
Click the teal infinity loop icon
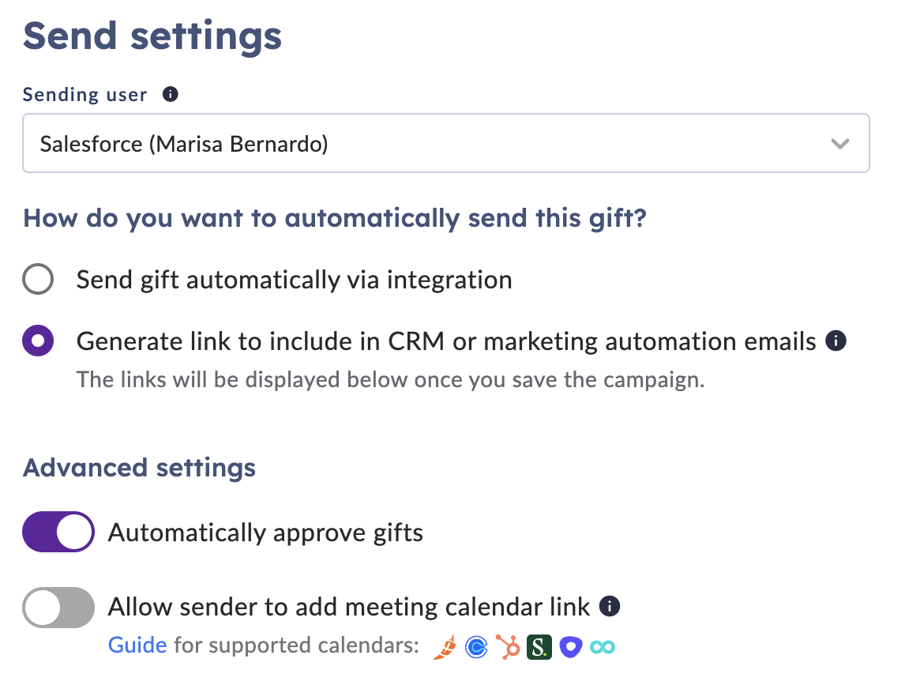click(603, 647)
